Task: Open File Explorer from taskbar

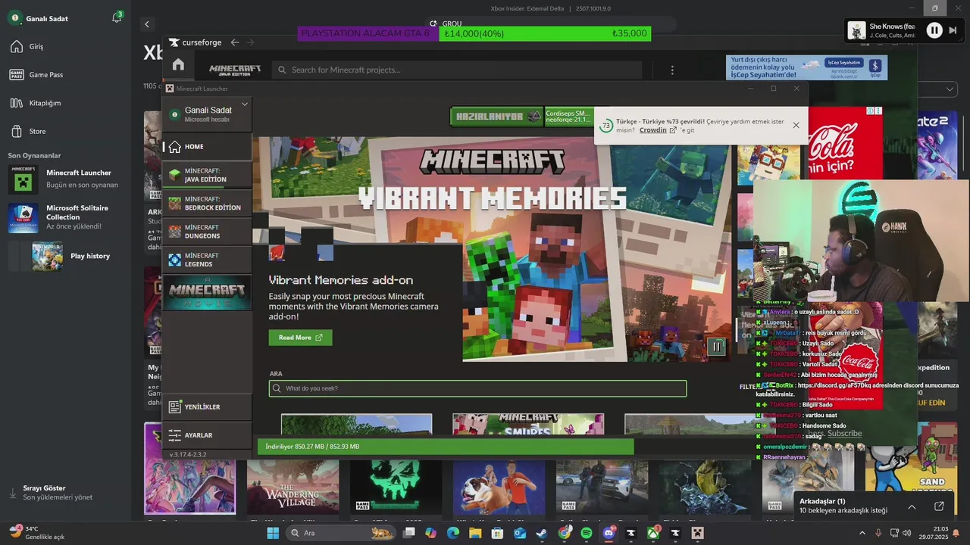Action: click(475, 533)
